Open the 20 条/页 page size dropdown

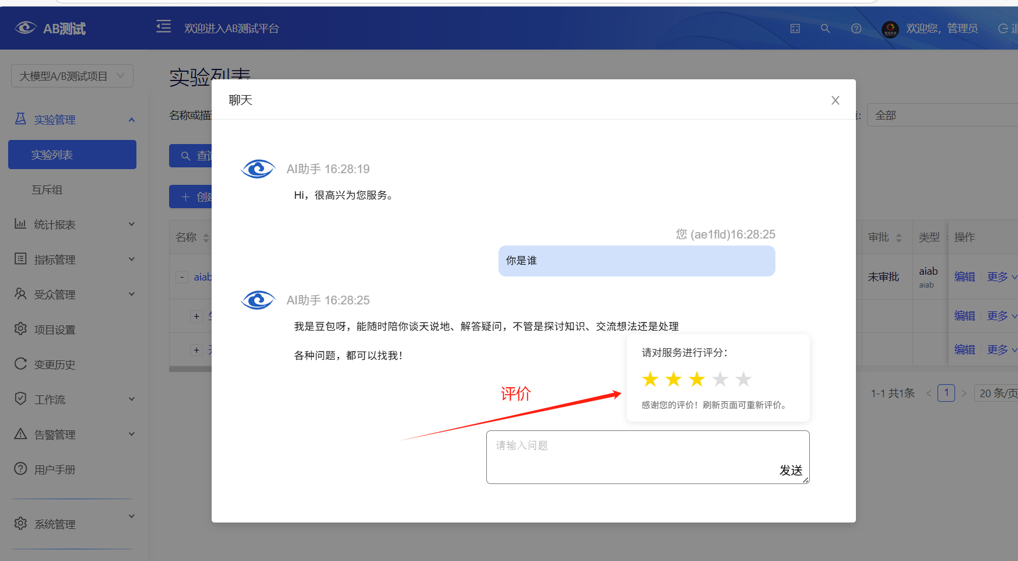click(x=997, y=393)
